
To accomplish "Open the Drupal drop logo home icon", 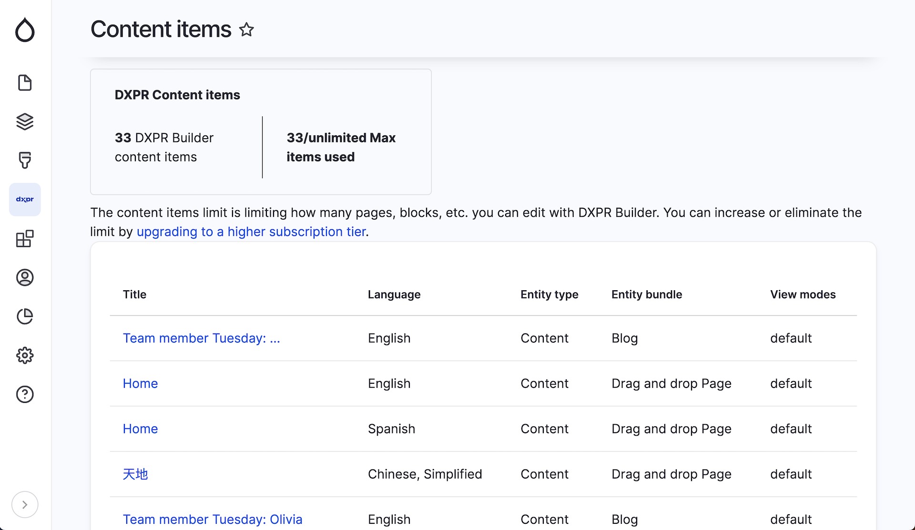I will pyautogui.click(x=25, y=30).
